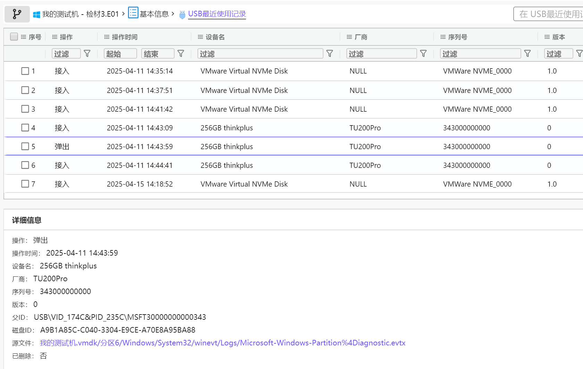Click the 详细信息 panel heading
This screenshot has width=583, height=369.
pos(27,220)
